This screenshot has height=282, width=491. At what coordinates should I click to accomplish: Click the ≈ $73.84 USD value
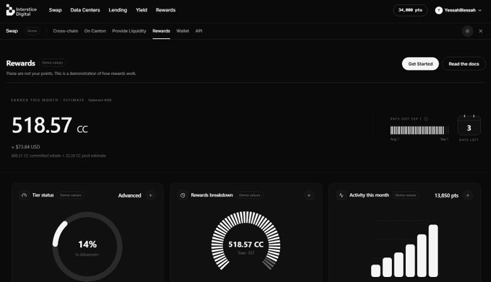[26, 146]
